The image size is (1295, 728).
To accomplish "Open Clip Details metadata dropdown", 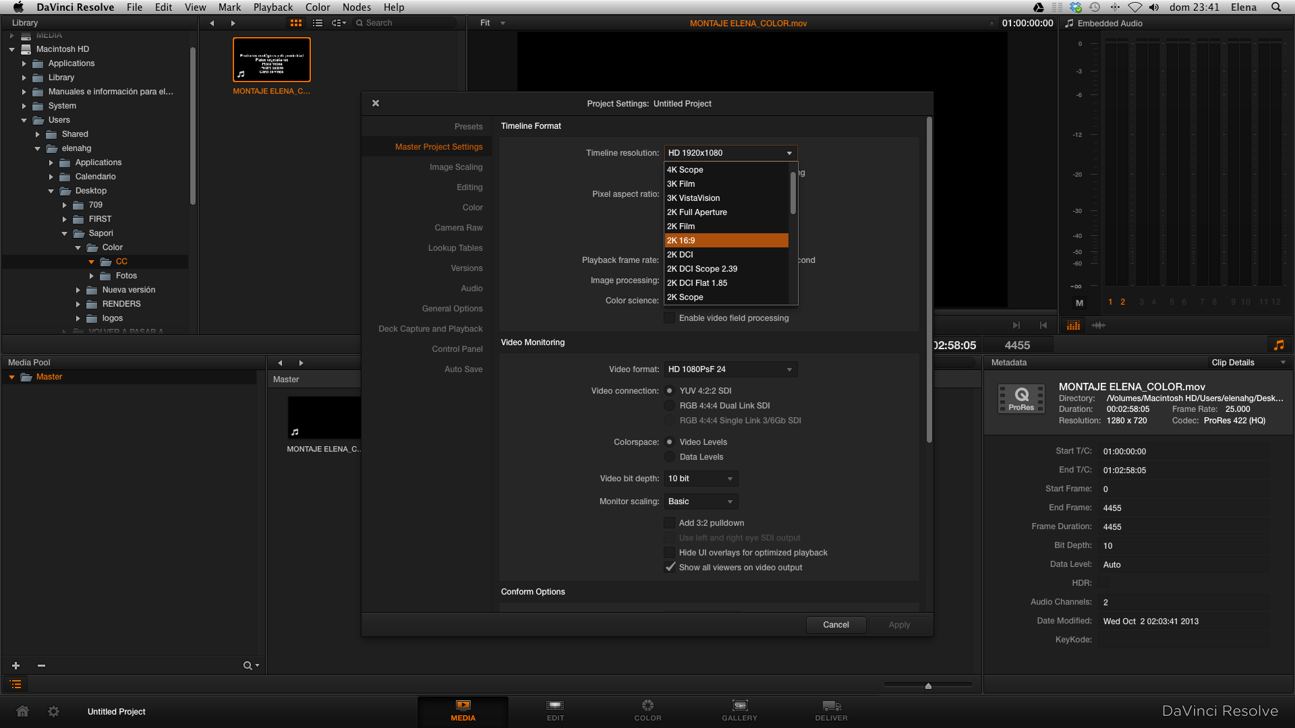I will tap(1248, 363).
